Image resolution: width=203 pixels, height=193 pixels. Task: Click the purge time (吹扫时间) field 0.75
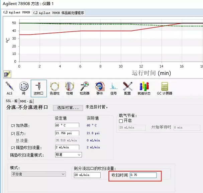[x=143, y=175]
